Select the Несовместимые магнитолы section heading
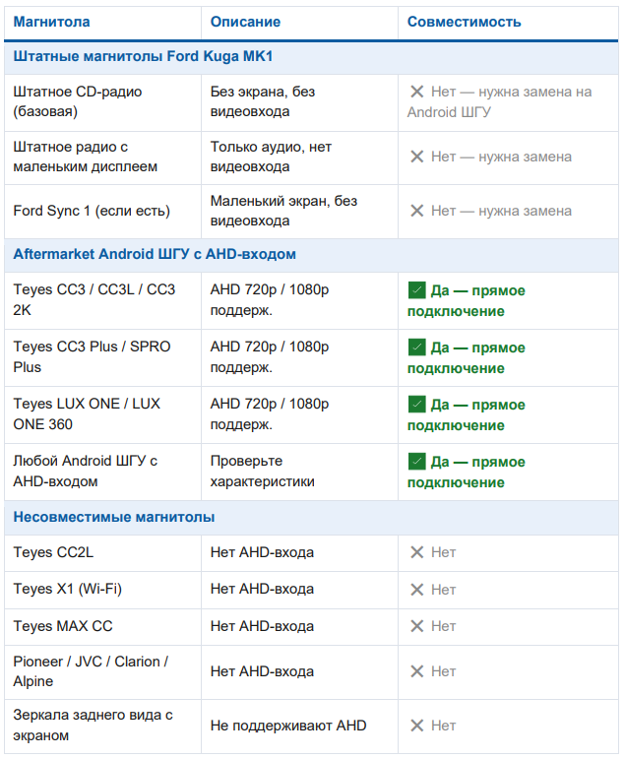 point(114,517)
